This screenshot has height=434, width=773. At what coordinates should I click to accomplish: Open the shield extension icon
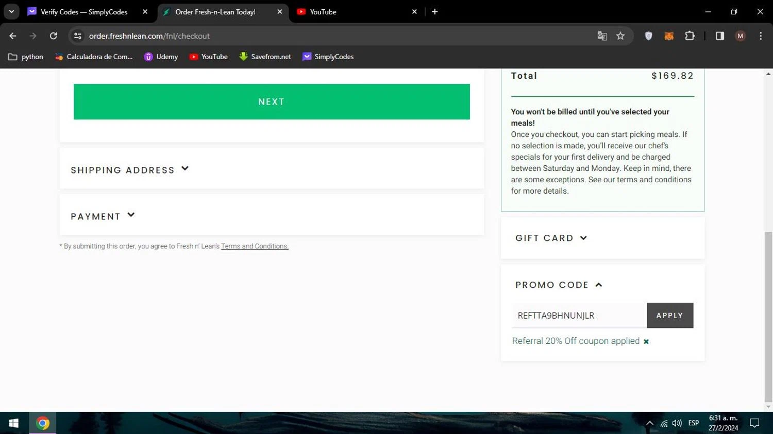649,36
